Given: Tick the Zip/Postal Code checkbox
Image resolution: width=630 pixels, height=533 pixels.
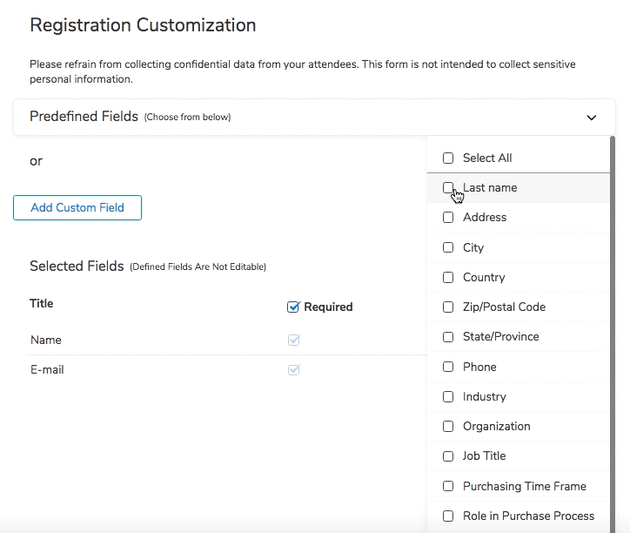Looking at the screenshot, I should (x=448, y=307).
